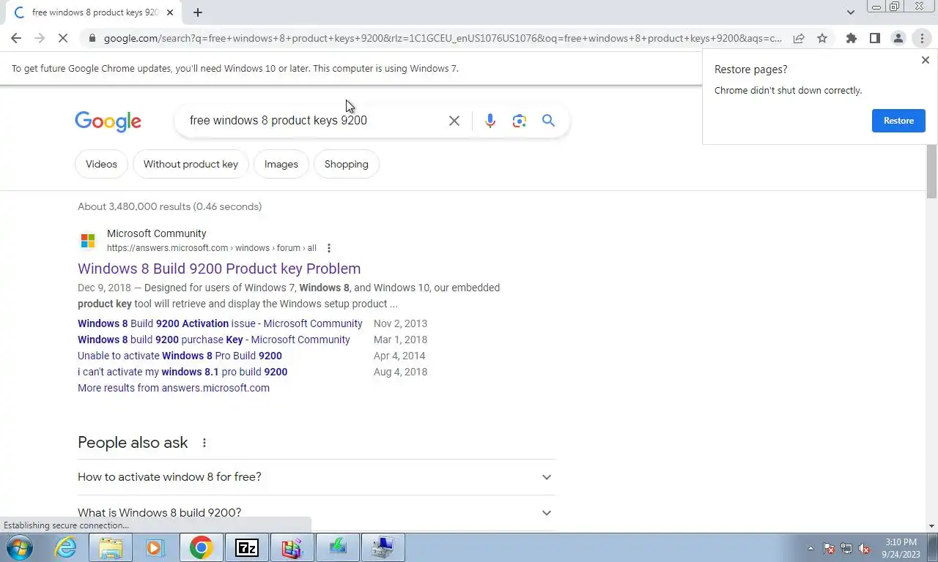Open the Windows Start menu
The height and width of the screenshot is (562, 938).
point(19,547)
